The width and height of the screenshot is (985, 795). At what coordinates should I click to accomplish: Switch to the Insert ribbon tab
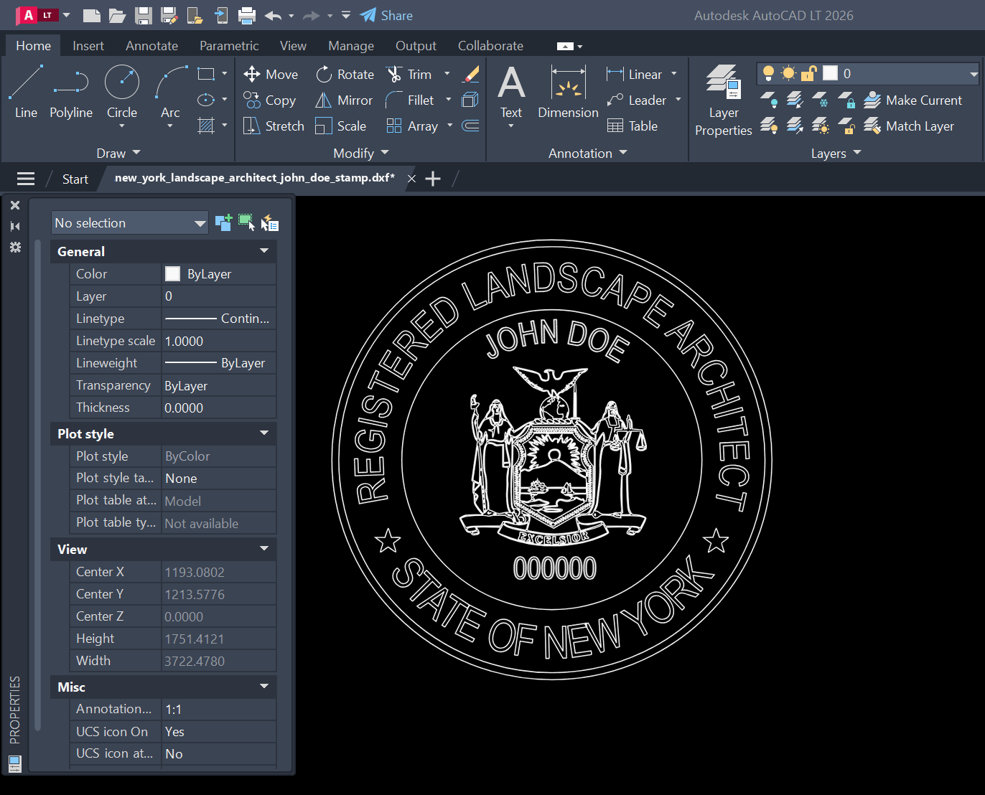(88, 46)
